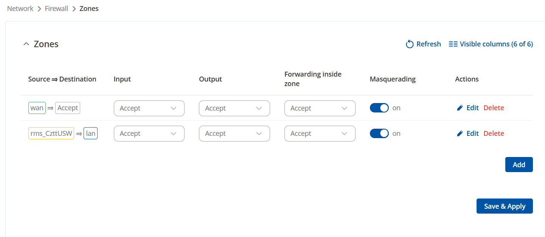Viewport: 545px width, 237px height.
Task: Delete the wan zone
Action: (494, 108)
